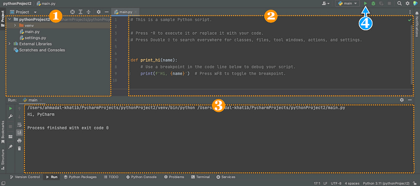
Task: Close the main tab in Run panel
Action: pyautogui.click(x=41, y=100)
